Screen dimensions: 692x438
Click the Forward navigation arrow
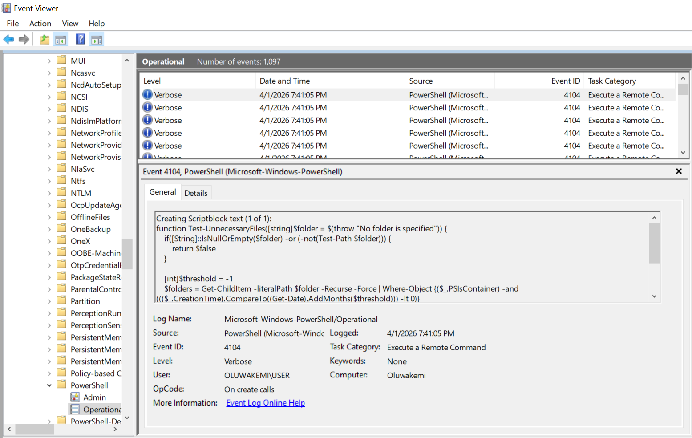(x=24, y=39)
